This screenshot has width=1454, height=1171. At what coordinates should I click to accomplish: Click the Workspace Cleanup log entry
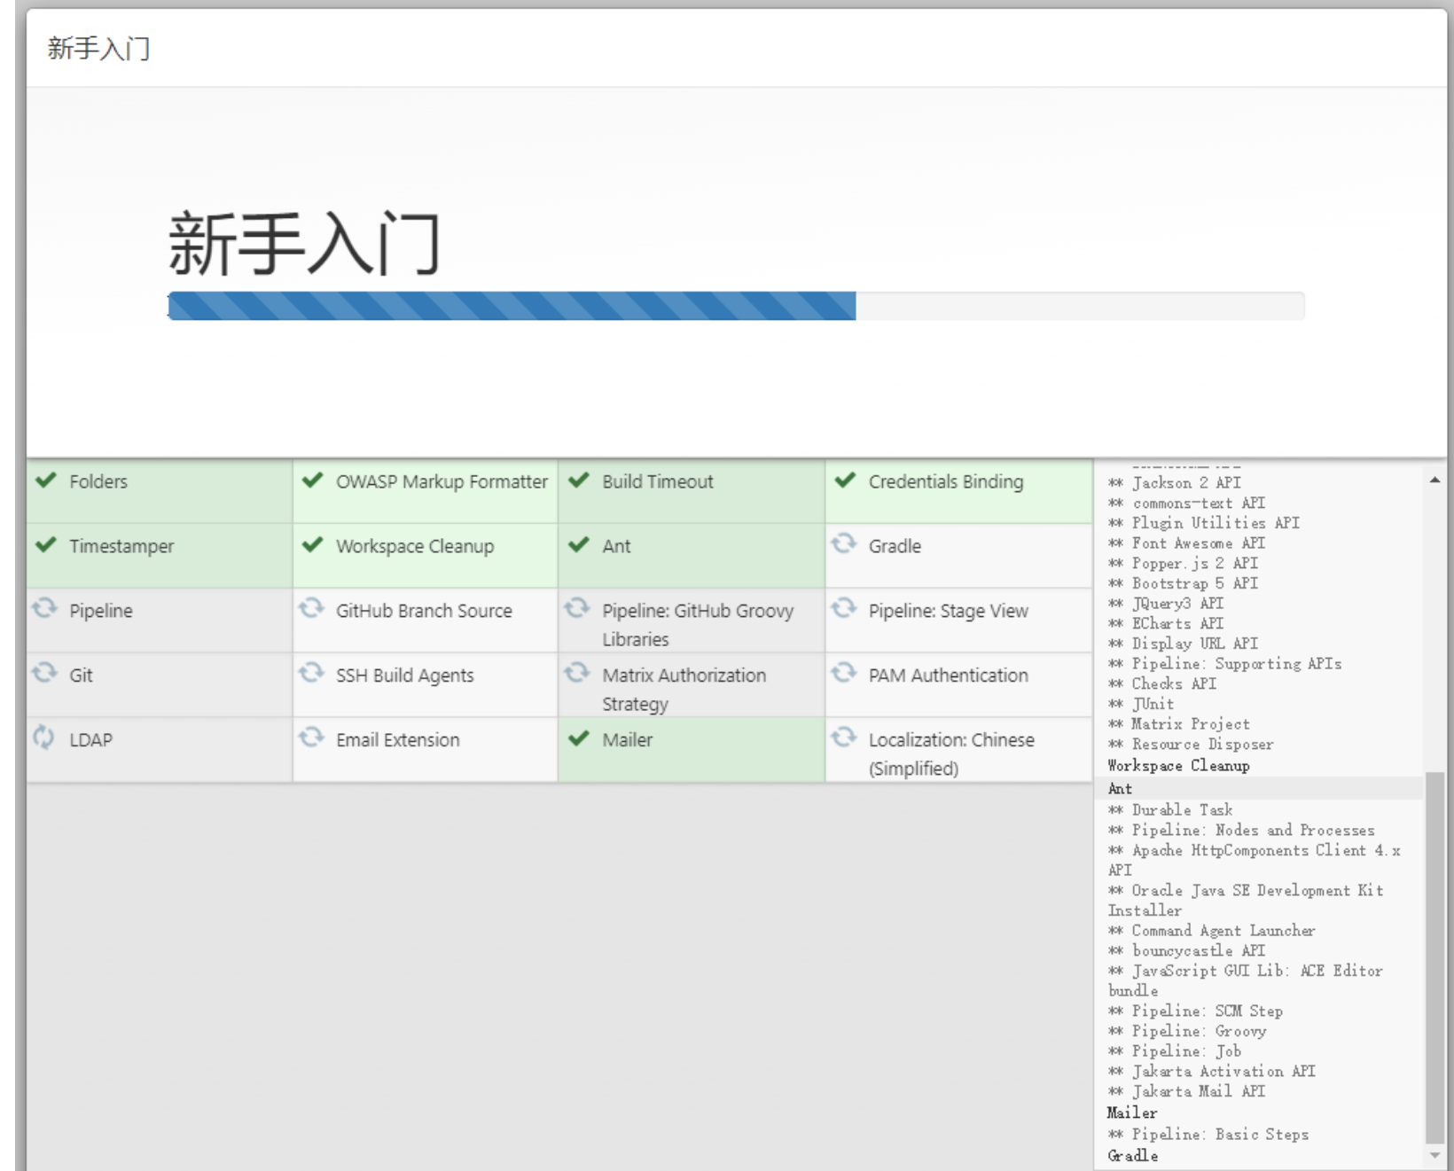(x=1178, y=766)
